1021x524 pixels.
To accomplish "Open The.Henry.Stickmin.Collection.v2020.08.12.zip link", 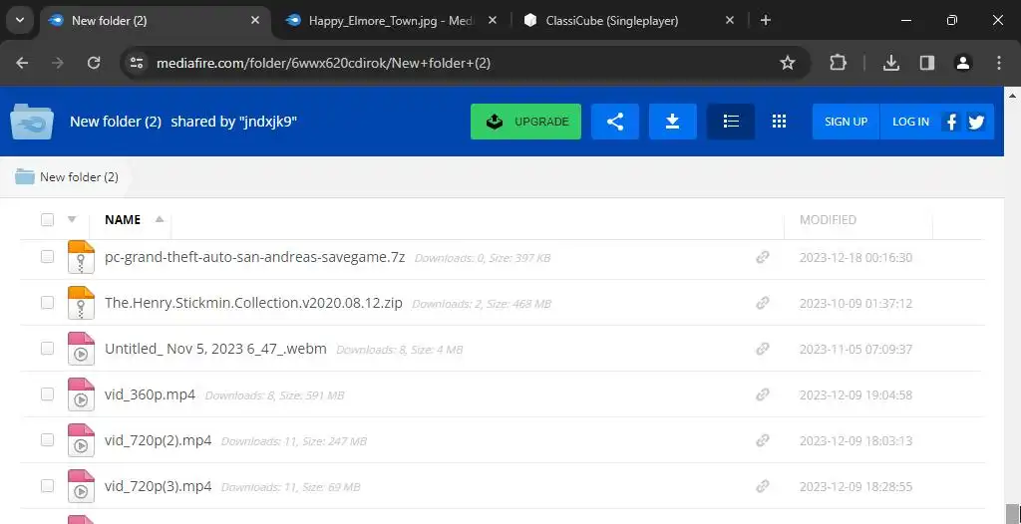I will pyautogui.click(x=253, y=303).
